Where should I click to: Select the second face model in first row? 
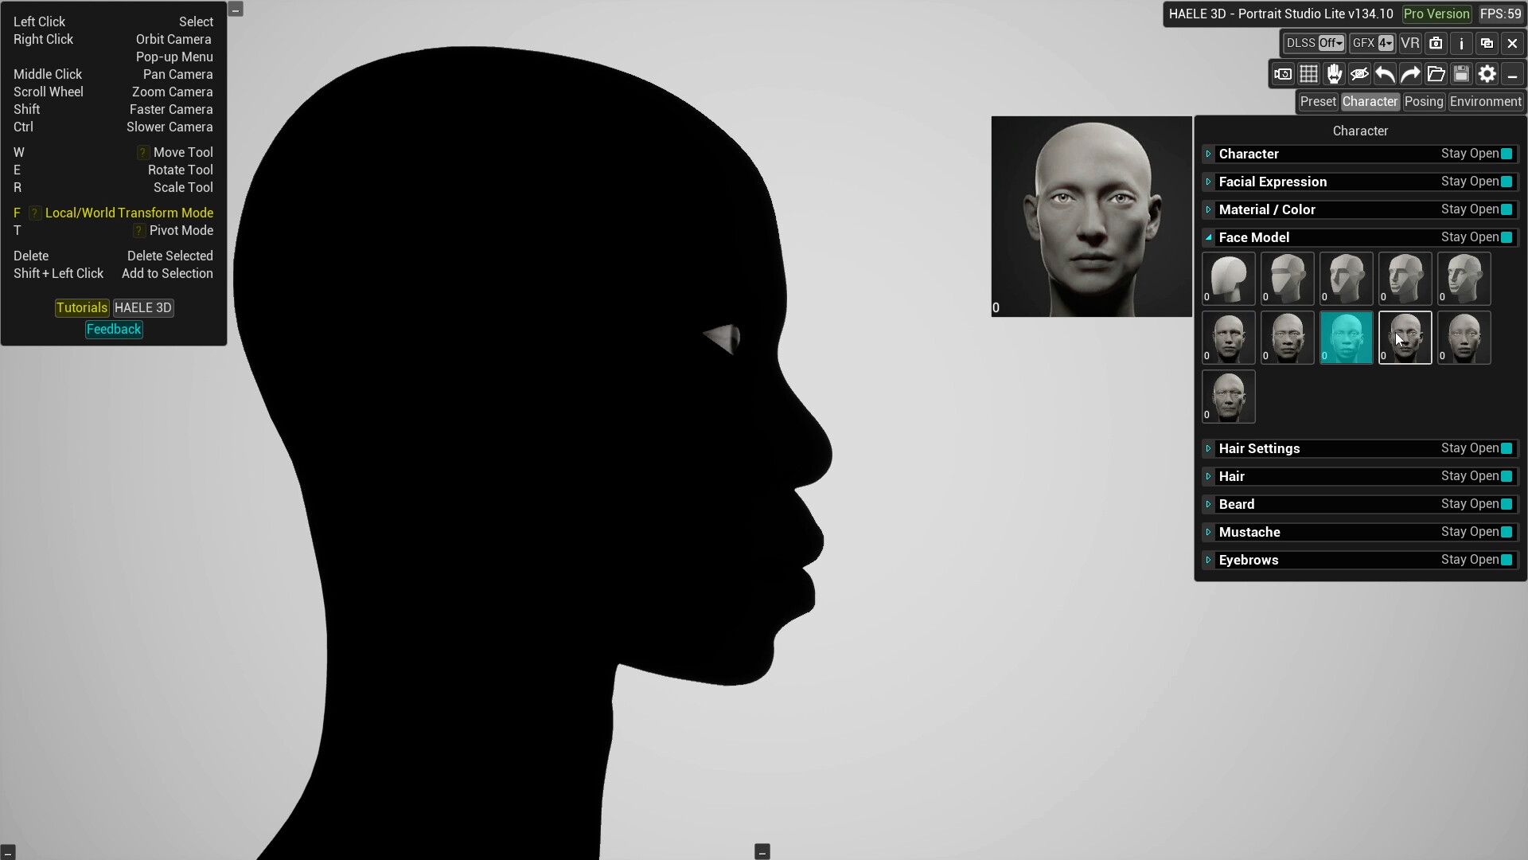pyautogui.click(x=1288, y=279)
